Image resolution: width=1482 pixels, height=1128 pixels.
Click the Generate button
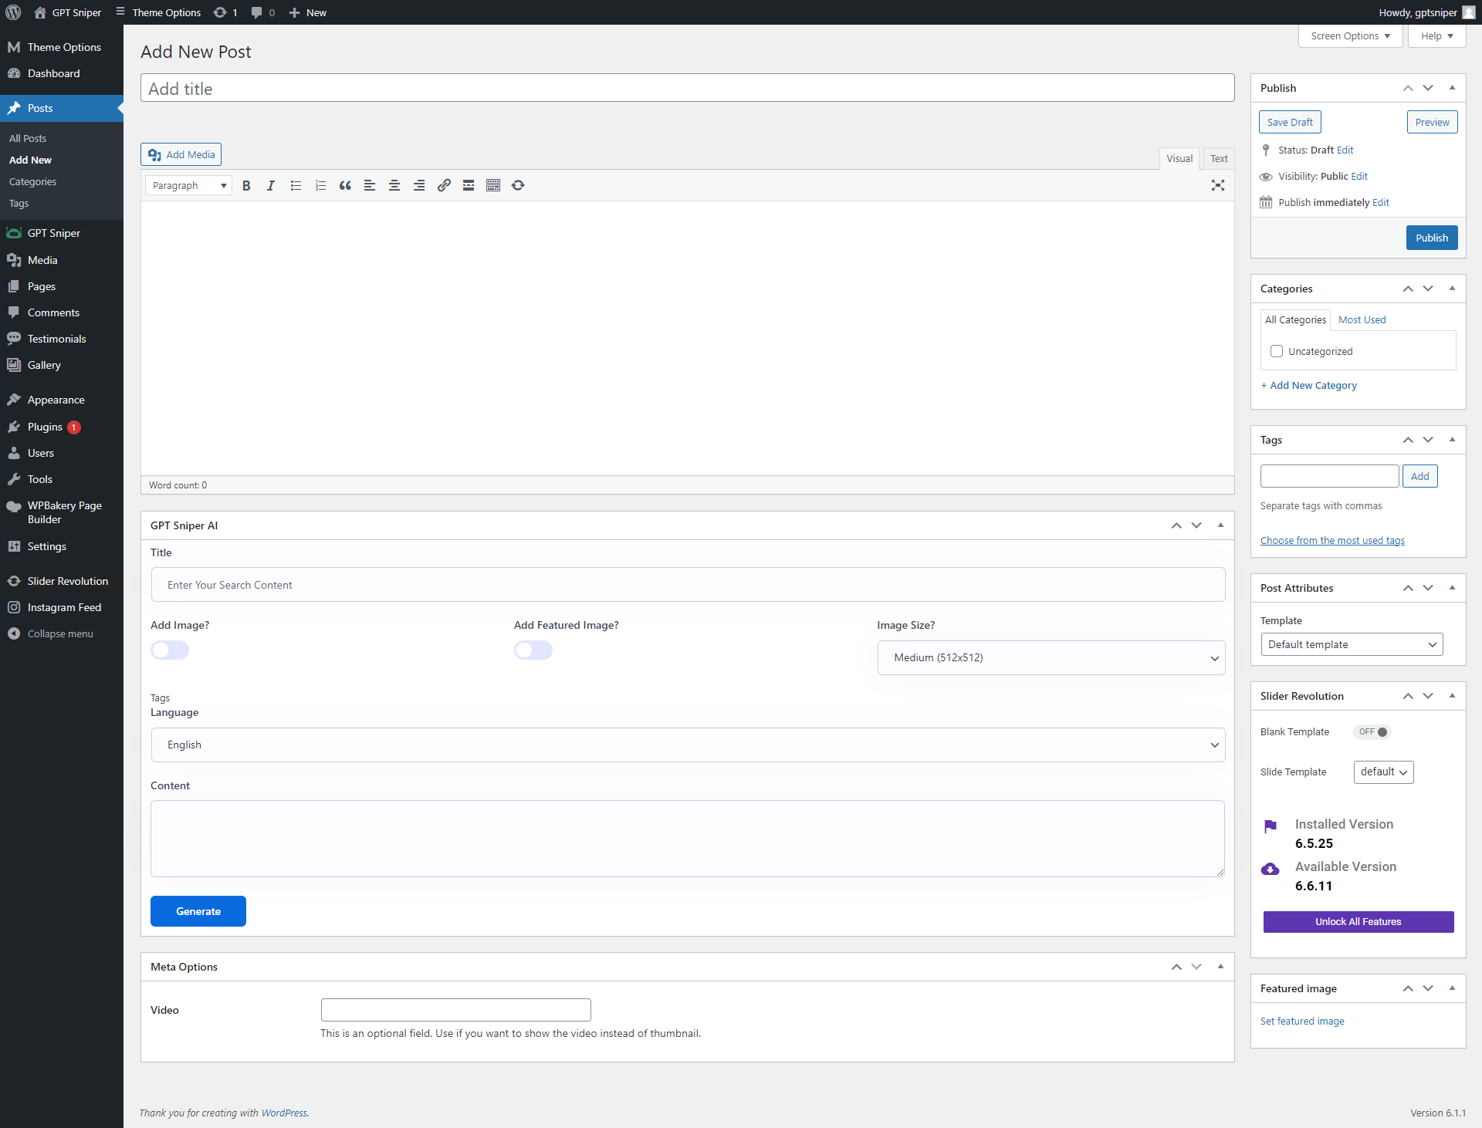198,911
